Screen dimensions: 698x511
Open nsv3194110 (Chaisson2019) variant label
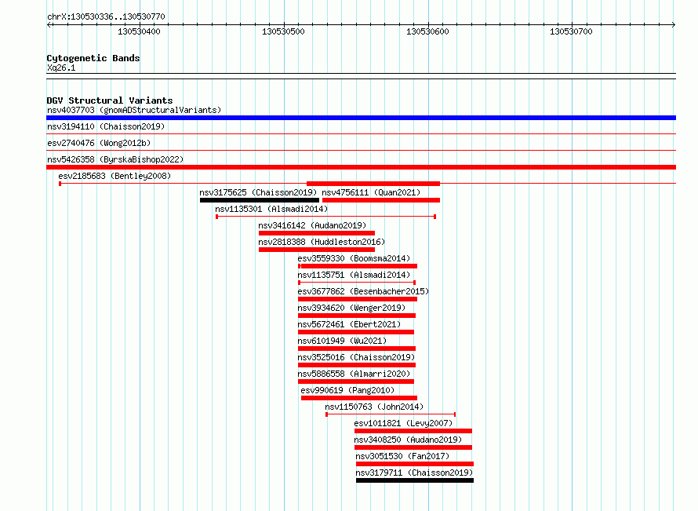106,126
